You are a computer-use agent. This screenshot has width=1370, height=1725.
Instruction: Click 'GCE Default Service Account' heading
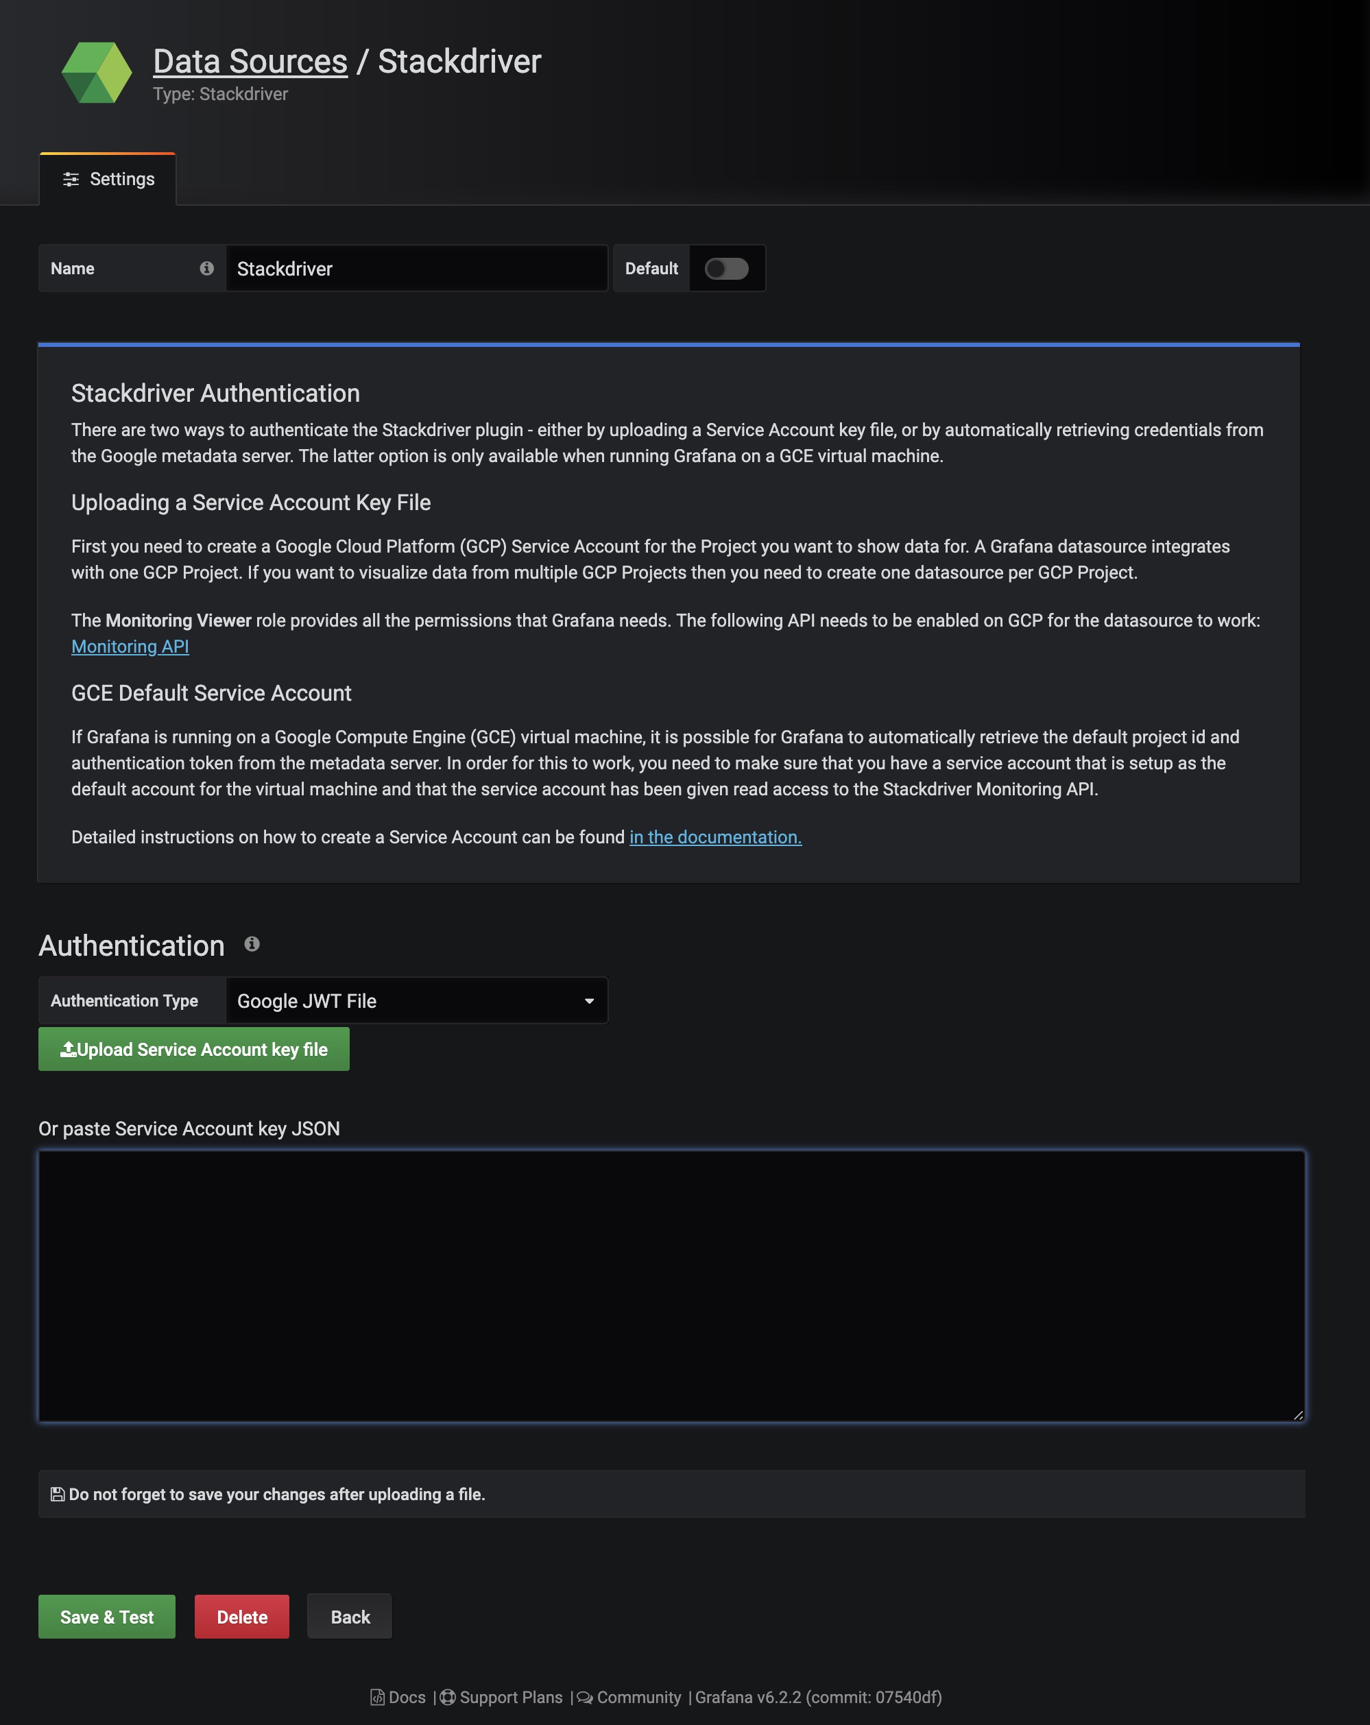tap(211, 693)
